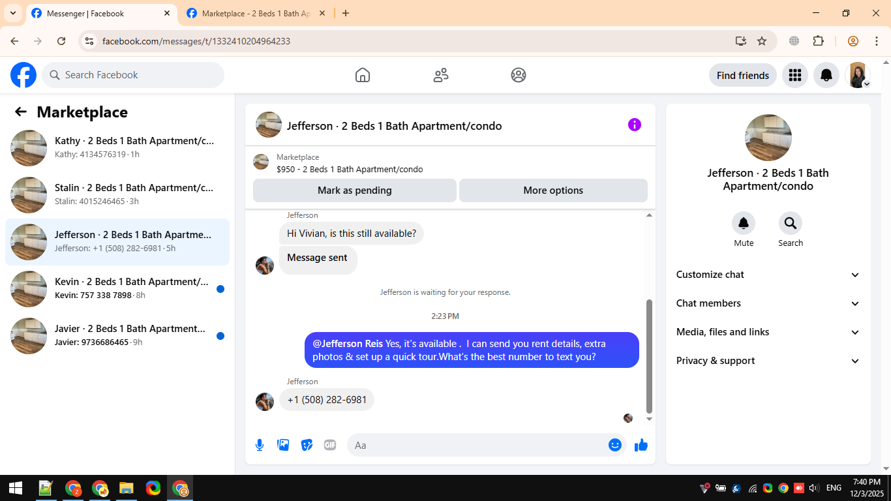Viewport: 891px width, 501px height.
Task: Click the 'Message sent' bubble
Action: pyautogui.click(x=318, y=260)
